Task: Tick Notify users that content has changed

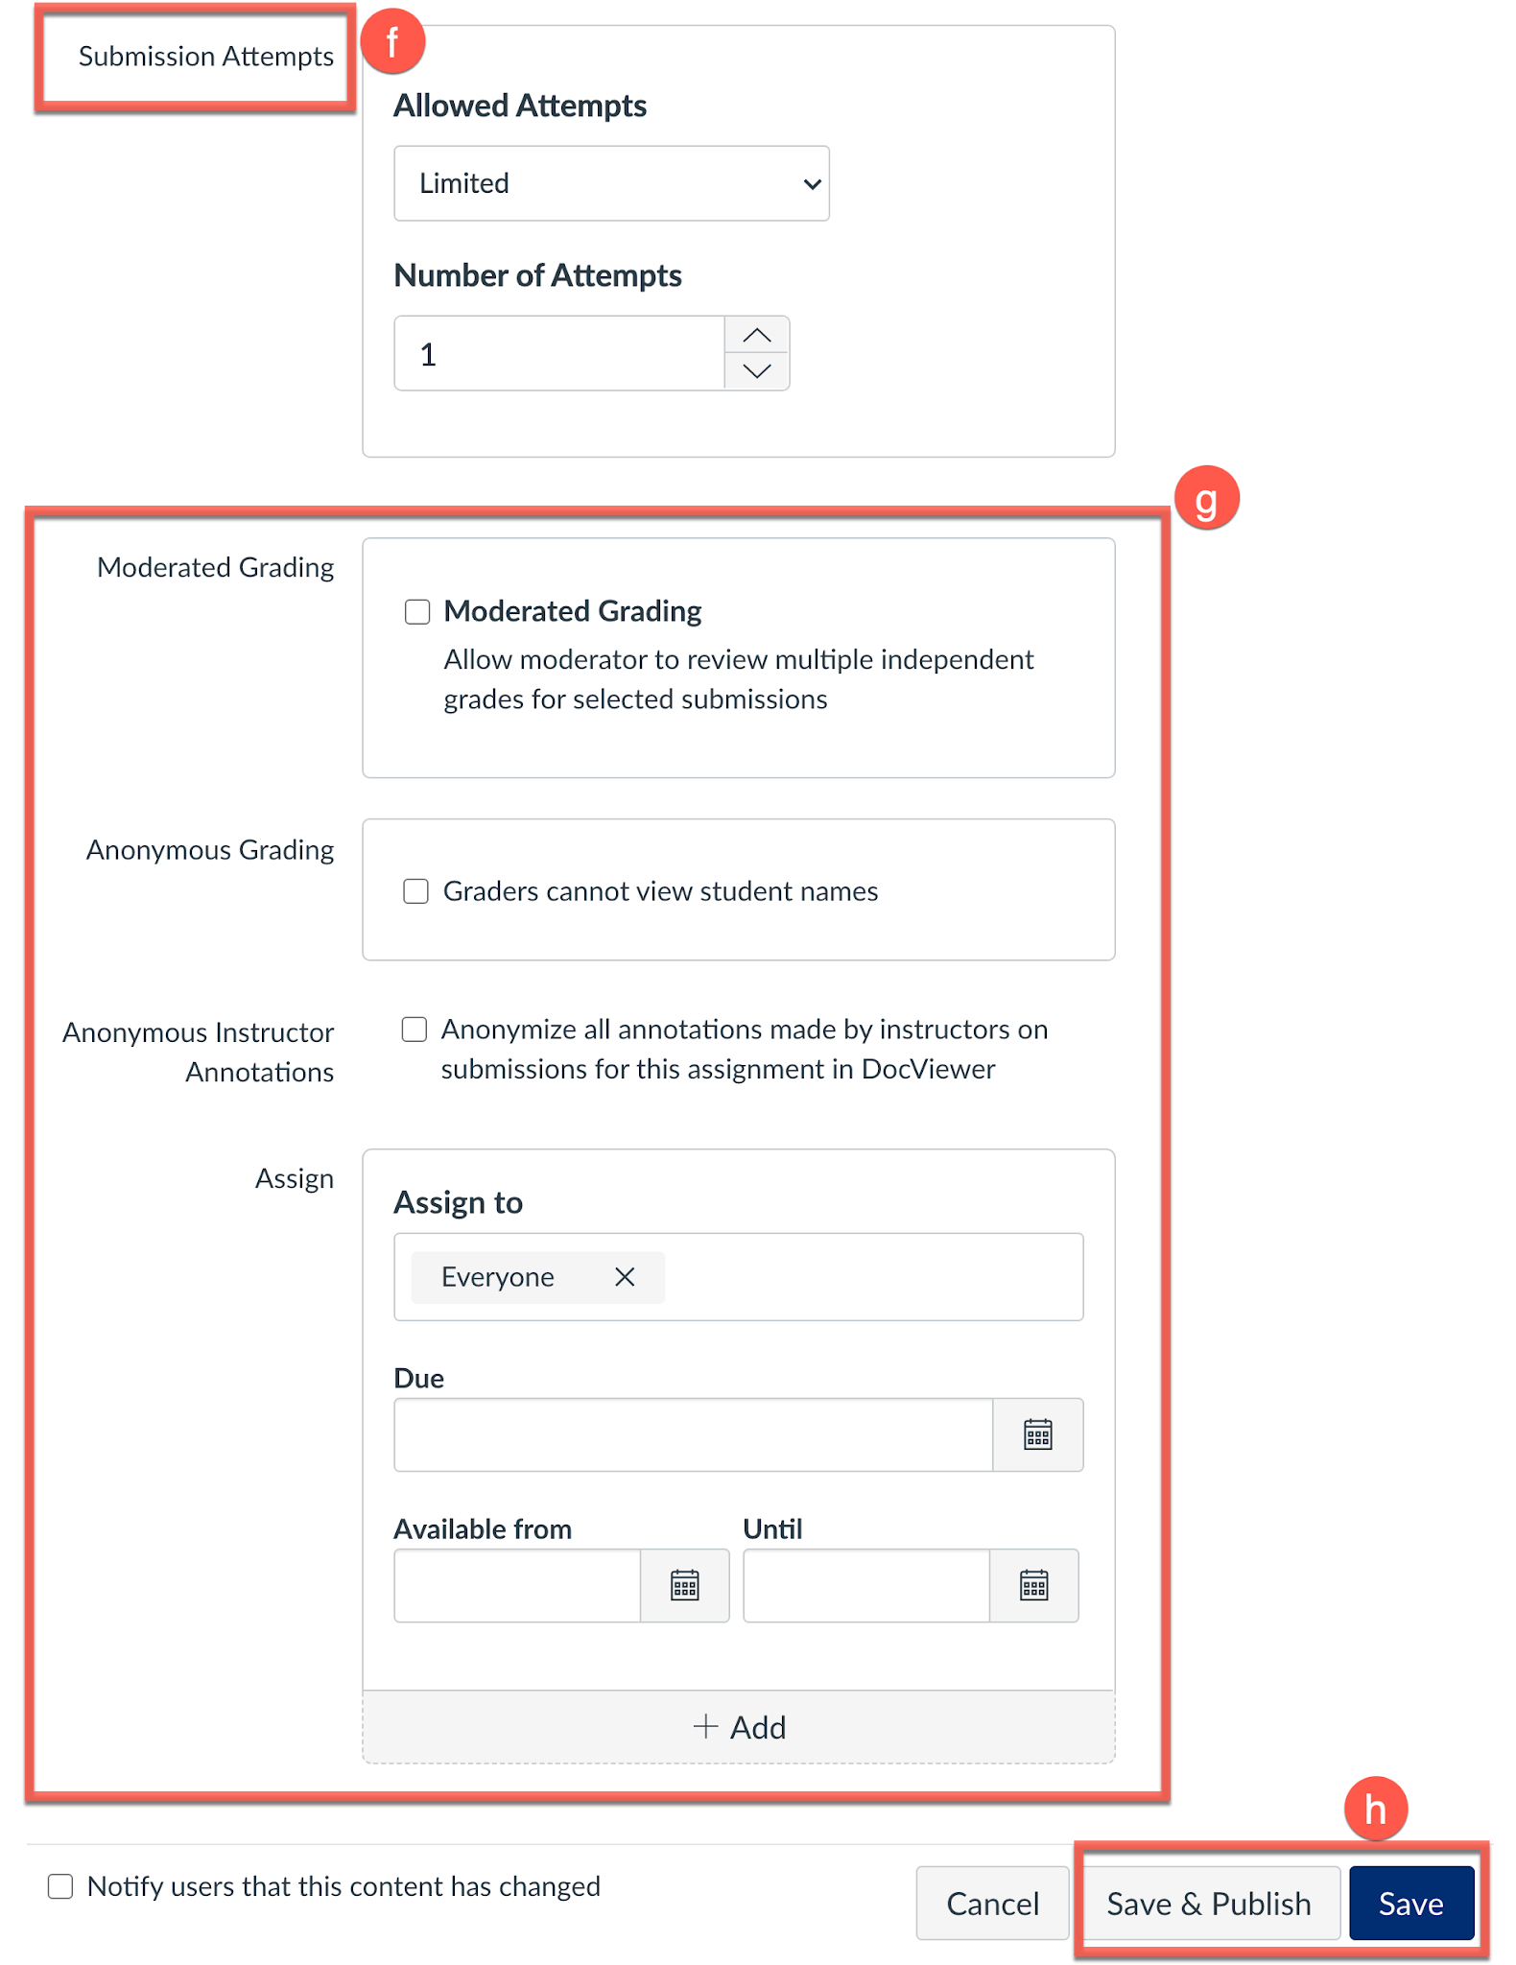Action: click(x=60, y=1886)
